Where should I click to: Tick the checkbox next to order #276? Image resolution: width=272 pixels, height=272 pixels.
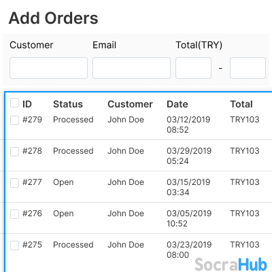pos(15,214)
